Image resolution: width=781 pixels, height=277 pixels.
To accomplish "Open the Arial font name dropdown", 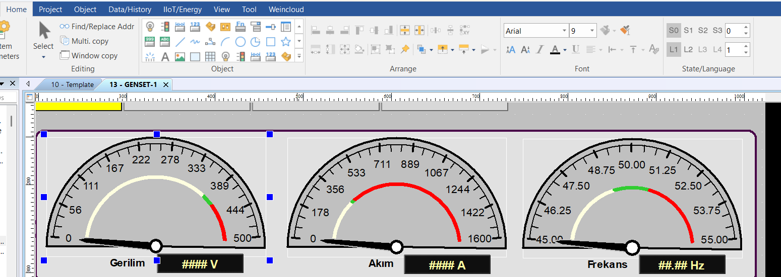I will [564, 31].
